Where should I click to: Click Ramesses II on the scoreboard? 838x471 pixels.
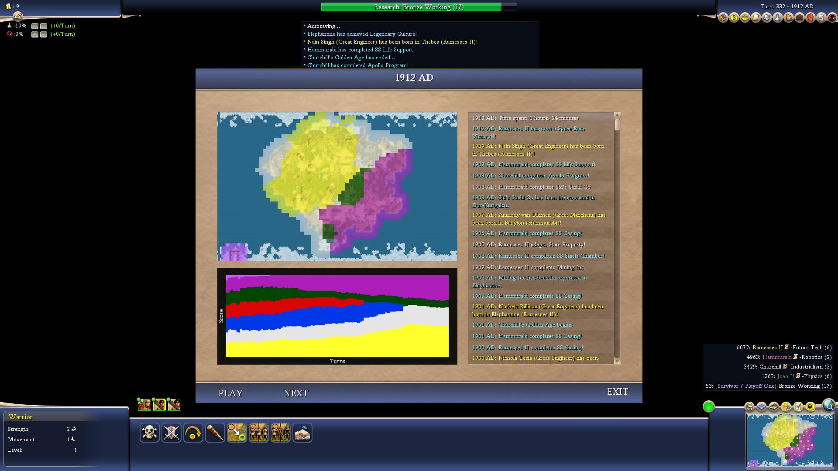pyautogui.click(x=767, y=348)
